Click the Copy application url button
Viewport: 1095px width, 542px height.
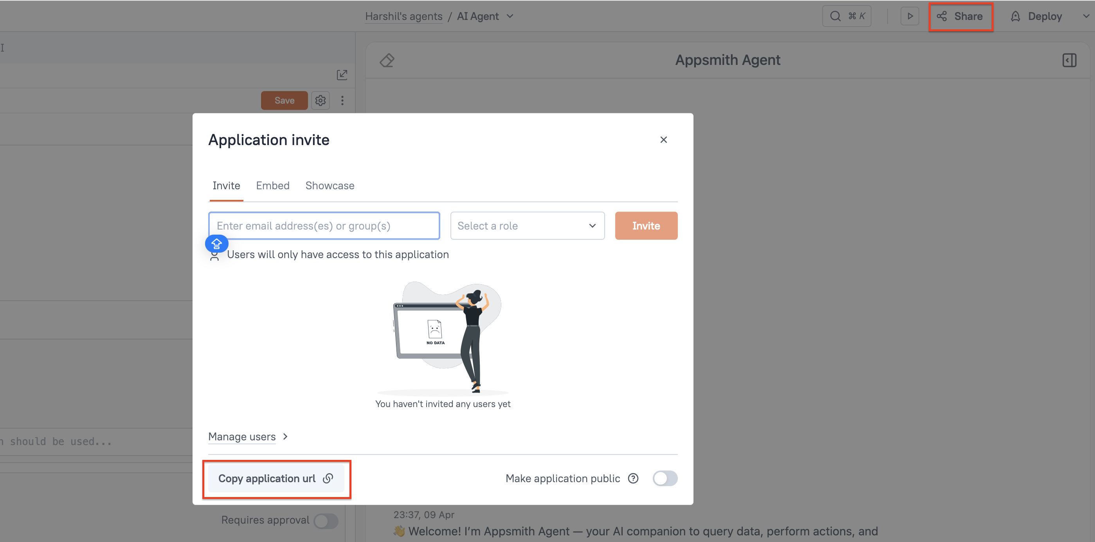click(x=276, y=479)
